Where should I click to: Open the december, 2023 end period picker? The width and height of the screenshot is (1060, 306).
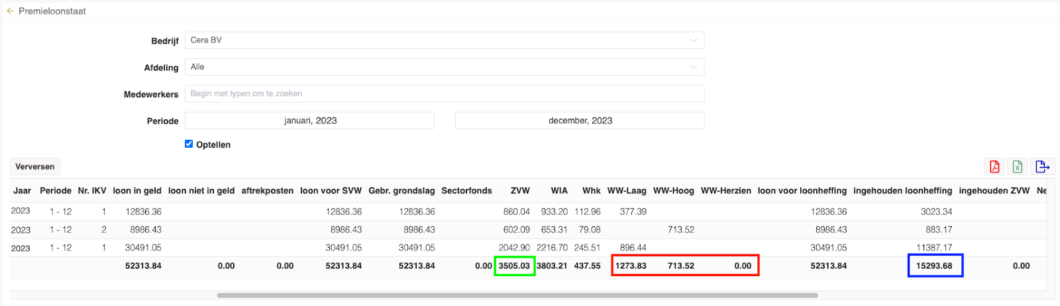click(x=580, y=121)
